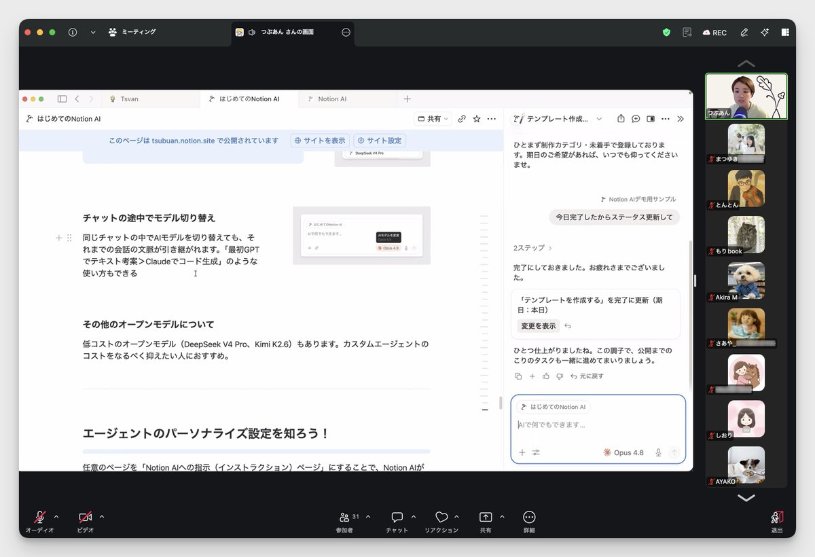Click 変更を表示 button in AI panel
Viewport: 815px width, 557px height.
coord(539,325)
